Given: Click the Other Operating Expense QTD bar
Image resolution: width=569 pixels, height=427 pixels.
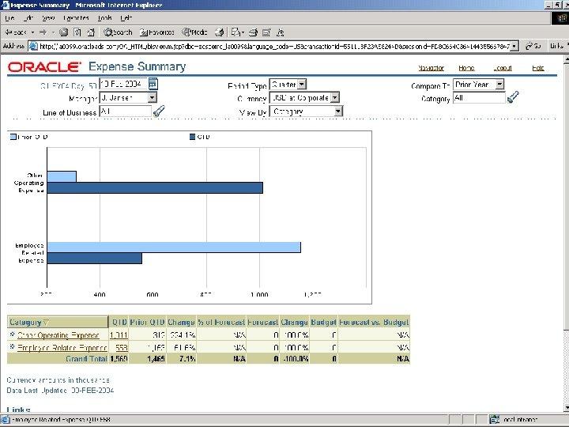Looking at the screenshot, I should pos(155,187).
